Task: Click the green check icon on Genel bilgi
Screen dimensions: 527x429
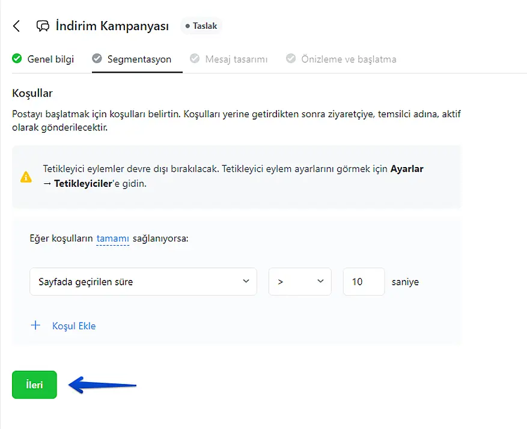Action: 17,59
